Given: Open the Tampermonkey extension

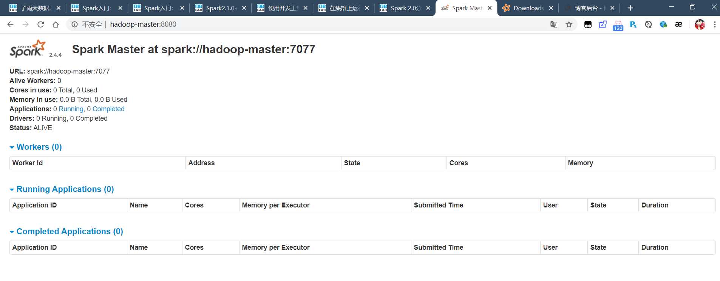Looking at the screenshot, I should 588,25.
